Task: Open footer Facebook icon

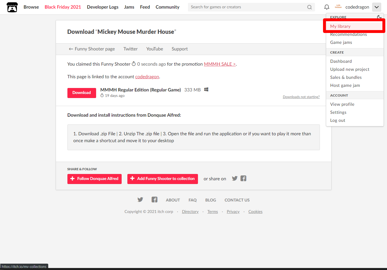Action: pos(154,200)
